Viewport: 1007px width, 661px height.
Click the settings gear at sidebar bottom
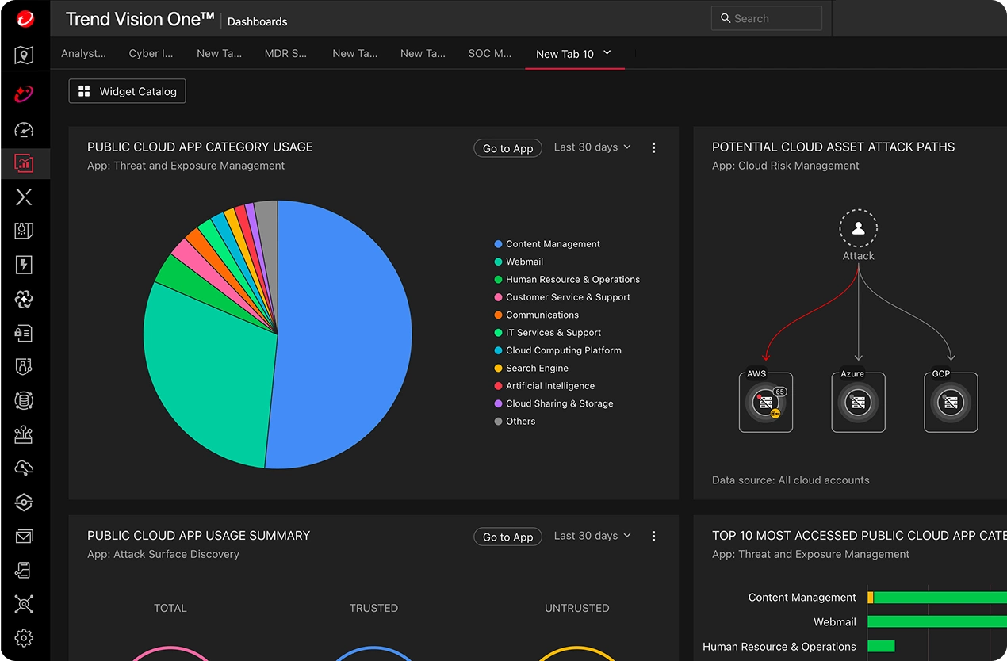[x=24, y=638]
